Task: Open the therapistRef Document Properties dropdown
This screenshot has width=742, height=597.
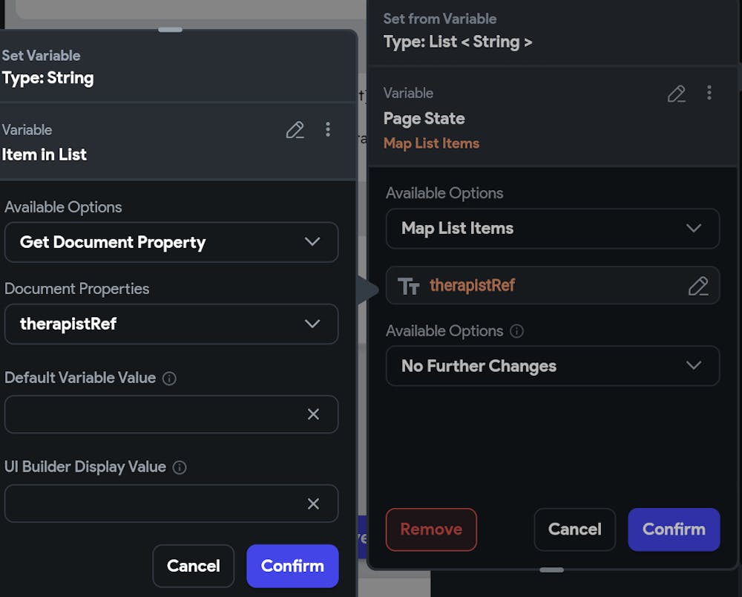Action: point(171,324)
